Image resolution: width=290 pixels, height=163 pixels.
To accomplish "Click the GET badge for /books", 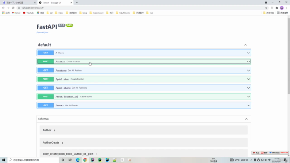I will 46,105.
